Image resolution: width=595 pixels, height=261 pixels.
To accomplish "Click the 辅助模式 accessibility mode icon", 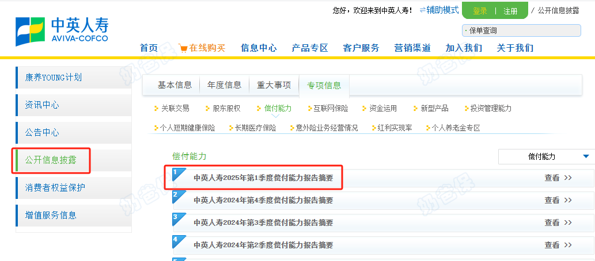I will [x=422, y=10].
